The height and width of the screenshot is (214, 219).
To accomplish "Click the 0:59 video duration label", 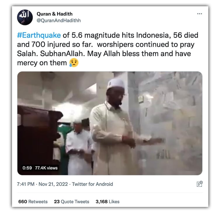I will click(27, 168).
